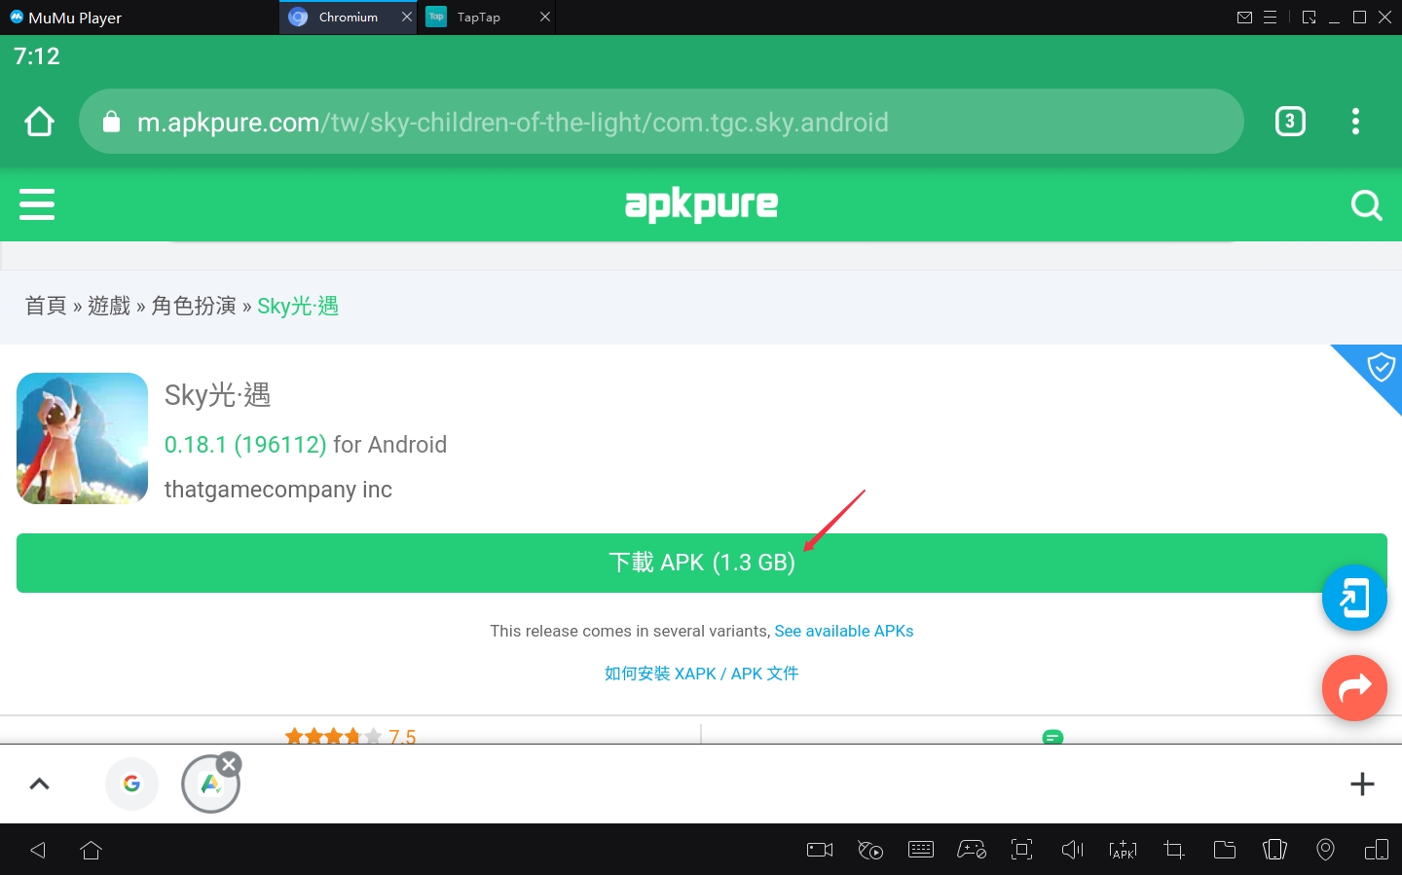Click thatgamecompany inc developer name
Viewport: 1402px width, 875px height.
tap(278, 490)
